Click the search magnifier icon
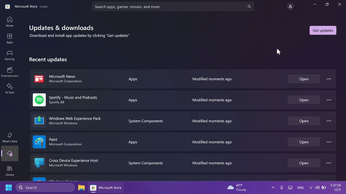 click(x=249, y=7)
